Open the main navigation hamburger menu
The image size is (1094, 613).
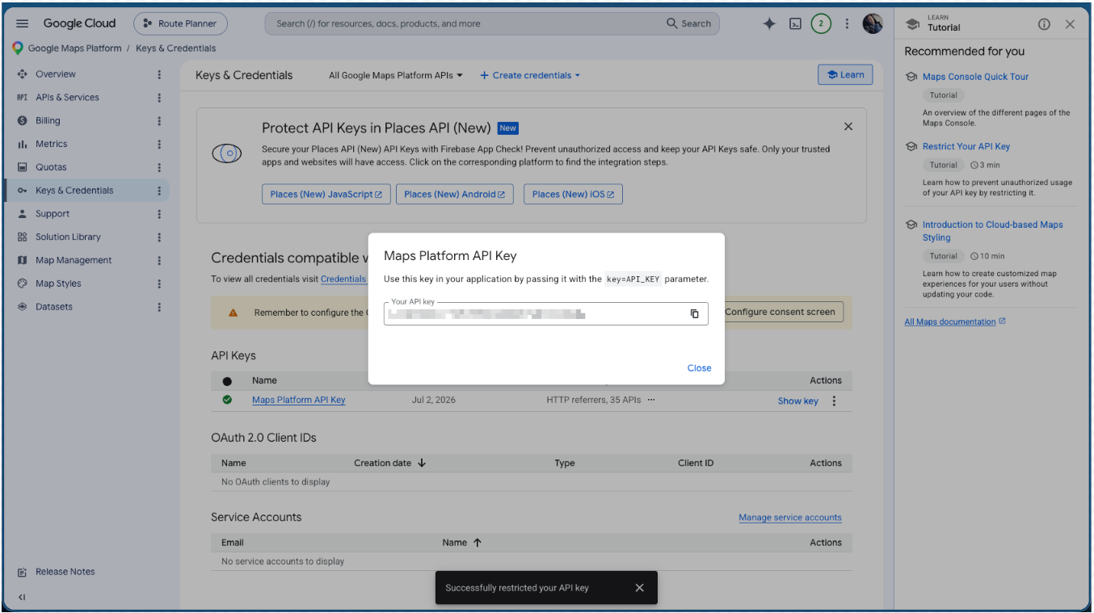click(x=23, y=23)
